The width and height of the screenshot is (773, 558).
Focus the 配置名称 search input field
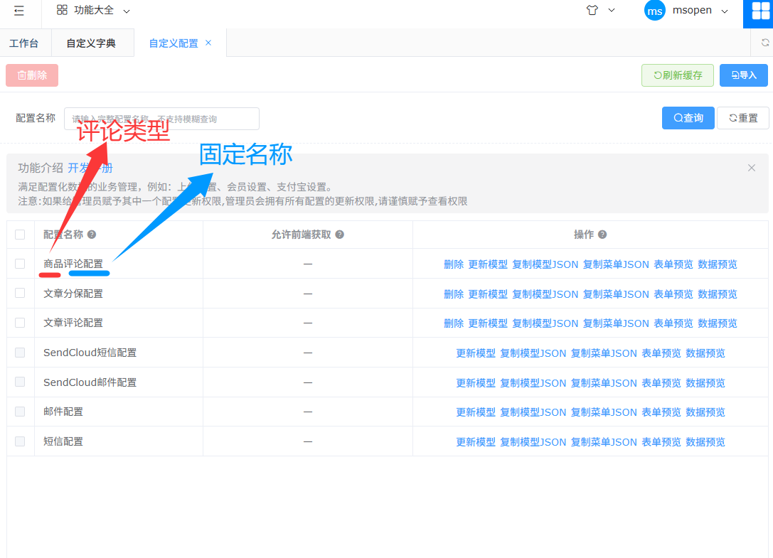tap(161, 119)
